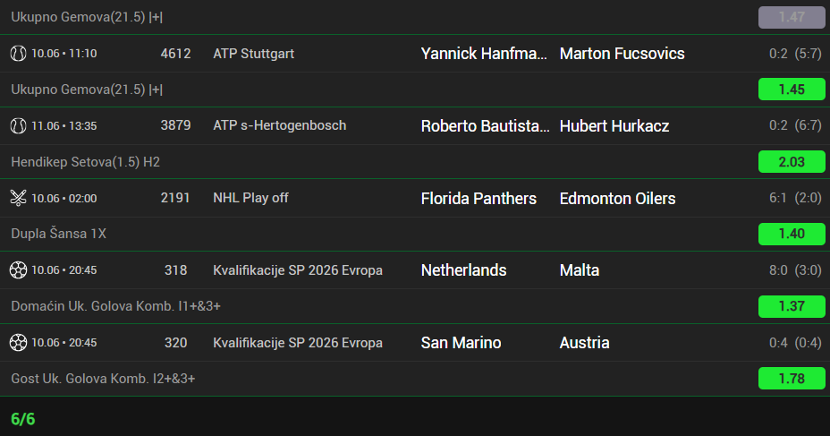Viewport: 830px width, 436px height.
Task: Select the green 1.45 odds button
Action: 792,89
